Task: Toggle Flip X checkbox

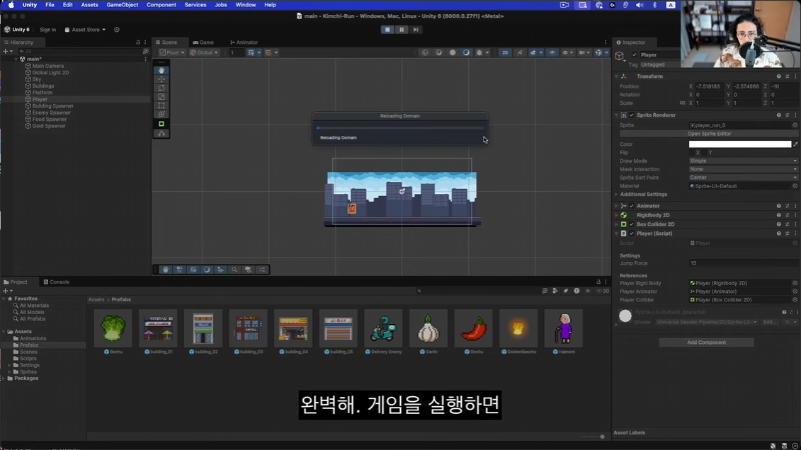Action: point(692,153)
